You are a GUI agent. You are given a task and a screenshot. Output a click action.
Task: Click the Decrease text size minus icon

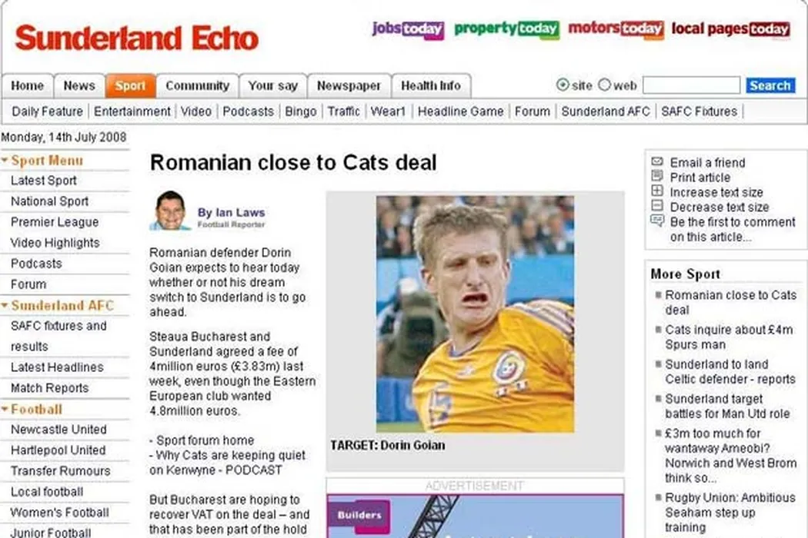[657, 206]
